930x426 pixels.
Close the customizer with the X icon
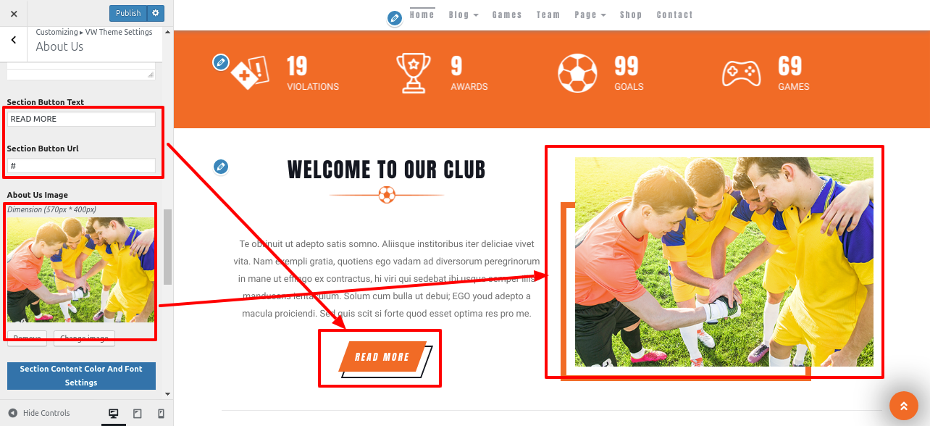point(14,13)
